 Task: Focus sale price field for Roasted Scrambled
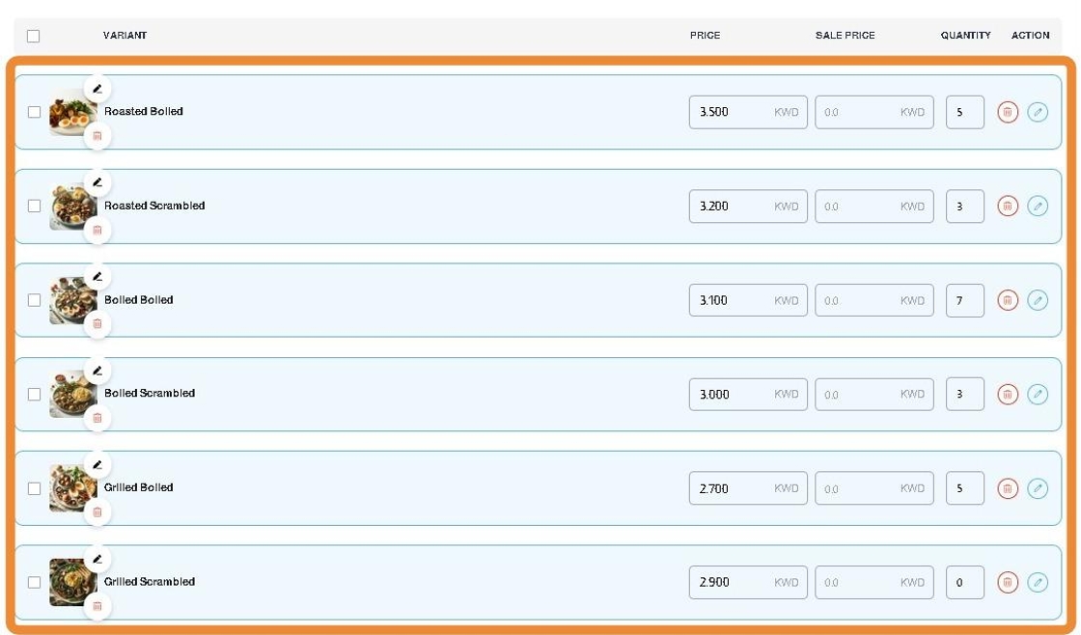874,207
